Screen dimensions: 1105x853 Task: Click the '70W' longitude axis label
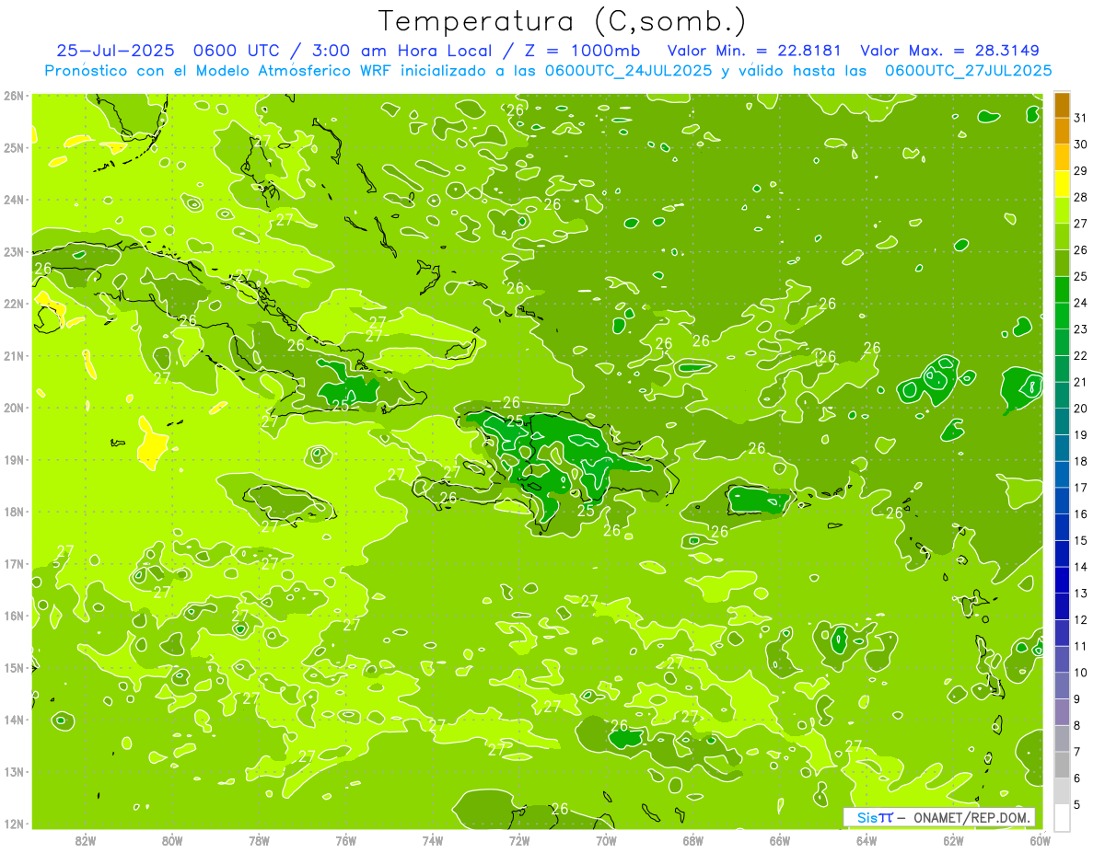click(x=606, y=840)
